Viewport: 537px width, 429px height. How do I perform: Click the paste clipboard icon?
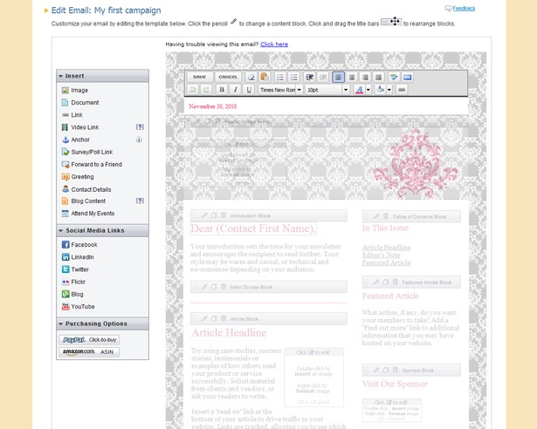(265, 78)
